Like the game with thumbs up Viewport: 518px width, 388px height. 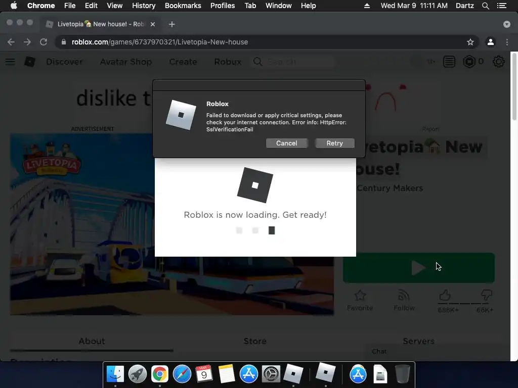tap(445, 295)
